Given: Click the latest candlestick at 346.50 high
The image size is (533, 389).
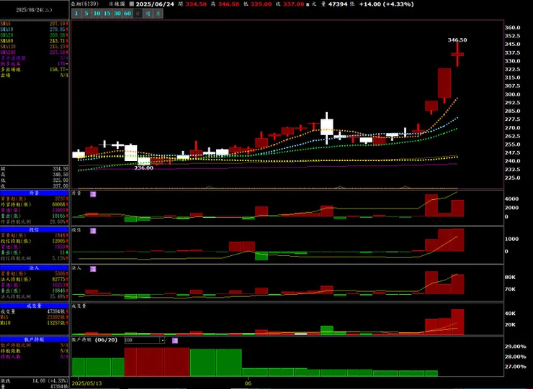Looking at the screenshot, I should coord(457,55).
